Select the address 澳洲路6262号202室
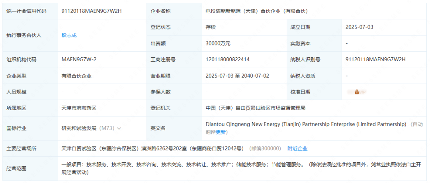This screenshot has width=430, height=183. tap(164, 149)
